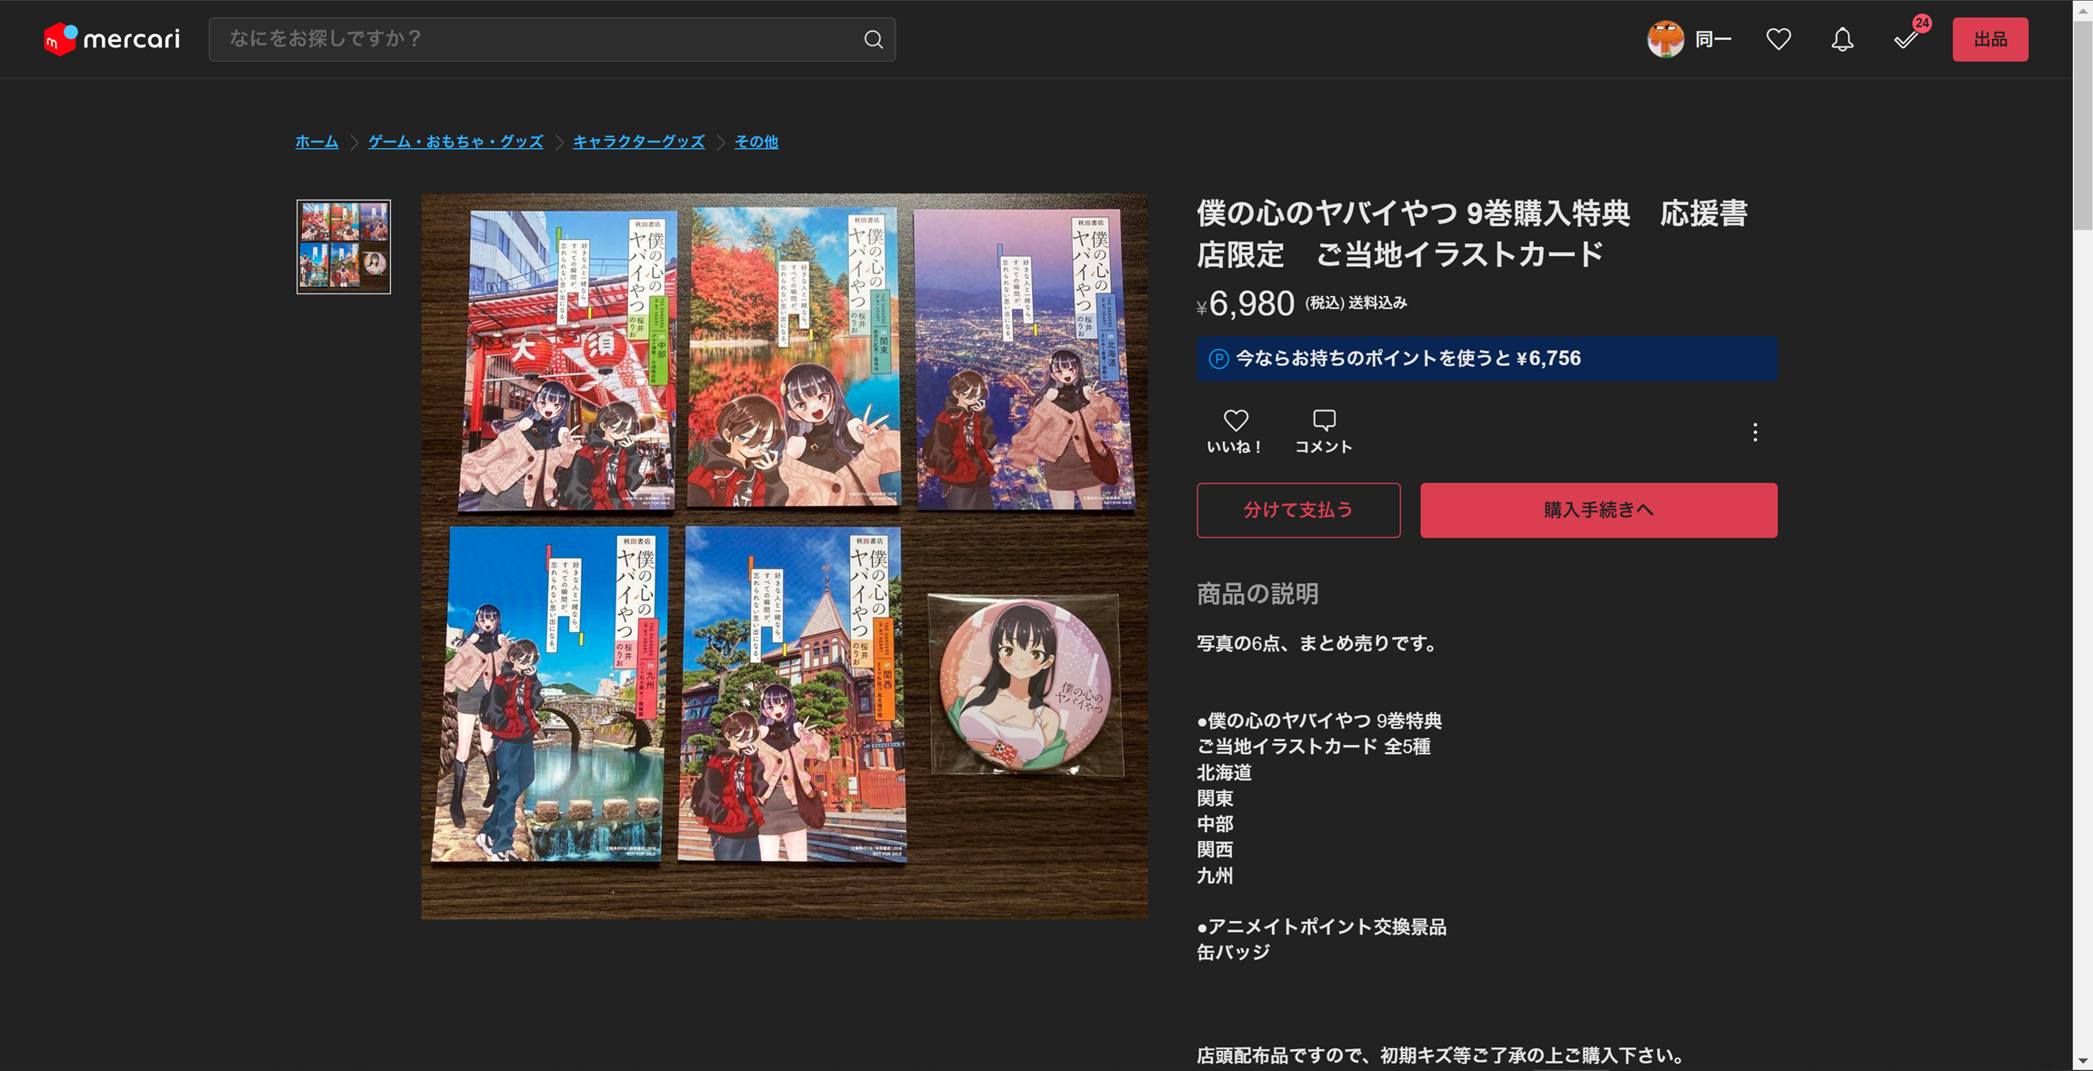Image resolution: width=2093 pixels, height=1071 pixels.
Task: Open その他 breadcrumb category
Action: [756, 142]
